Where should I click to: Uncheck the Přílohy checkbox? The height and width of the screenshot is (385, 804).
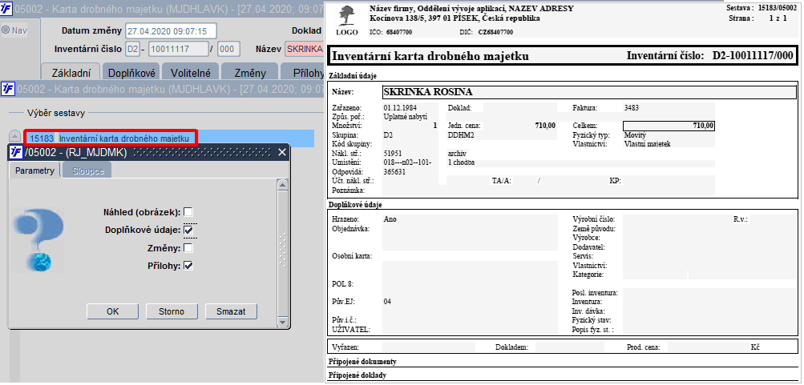click(188, 266)
